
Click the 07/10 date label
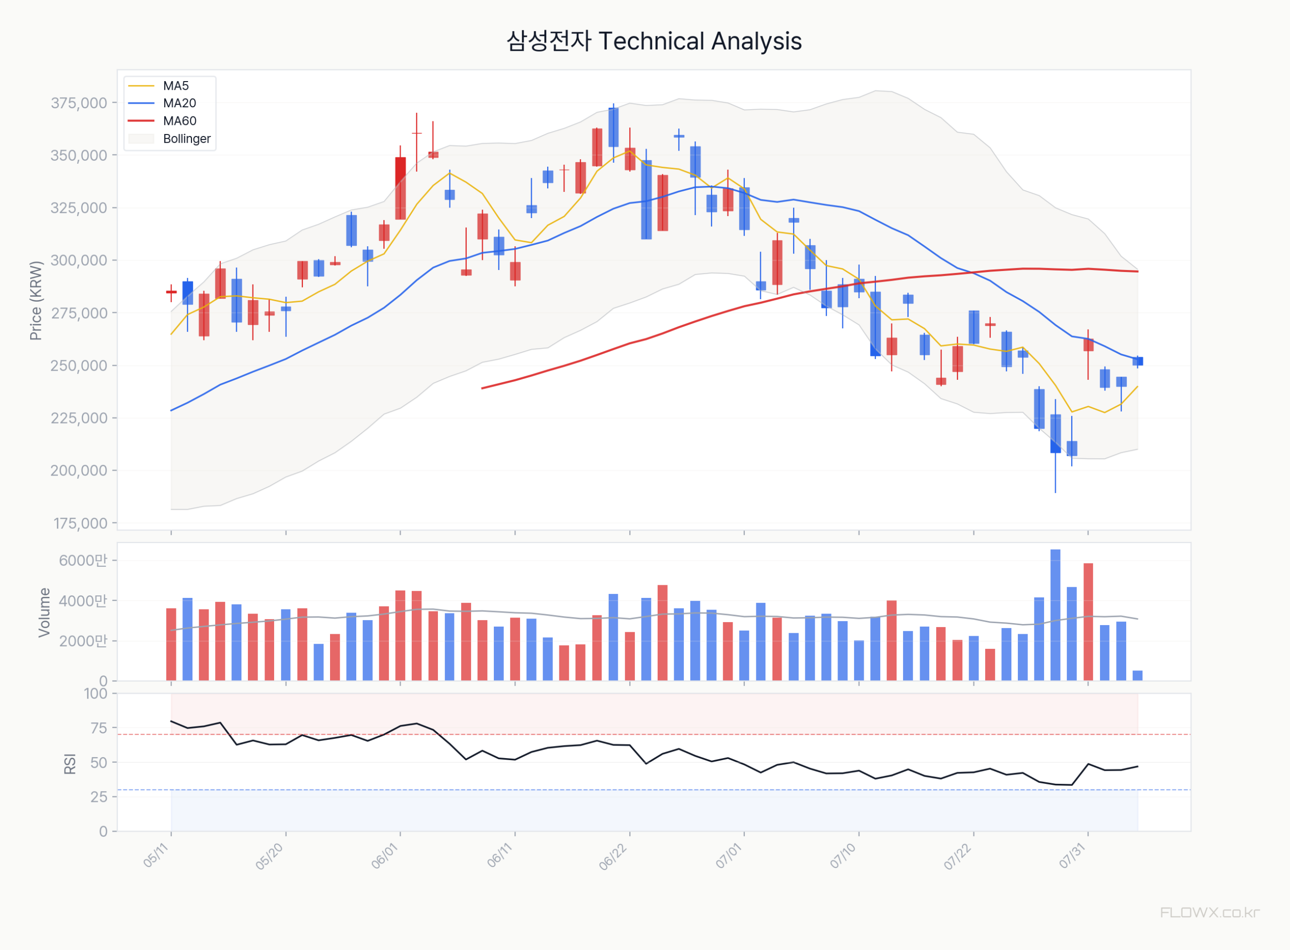coord(844,855)
